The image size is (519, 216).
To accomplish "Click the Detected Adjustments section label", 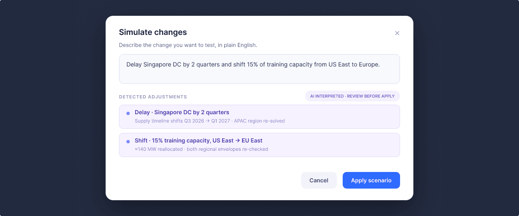I will tap(153, 97).
